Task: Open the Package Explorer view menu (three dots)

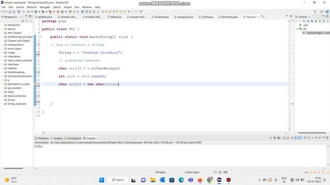Action: coord(31,21)
